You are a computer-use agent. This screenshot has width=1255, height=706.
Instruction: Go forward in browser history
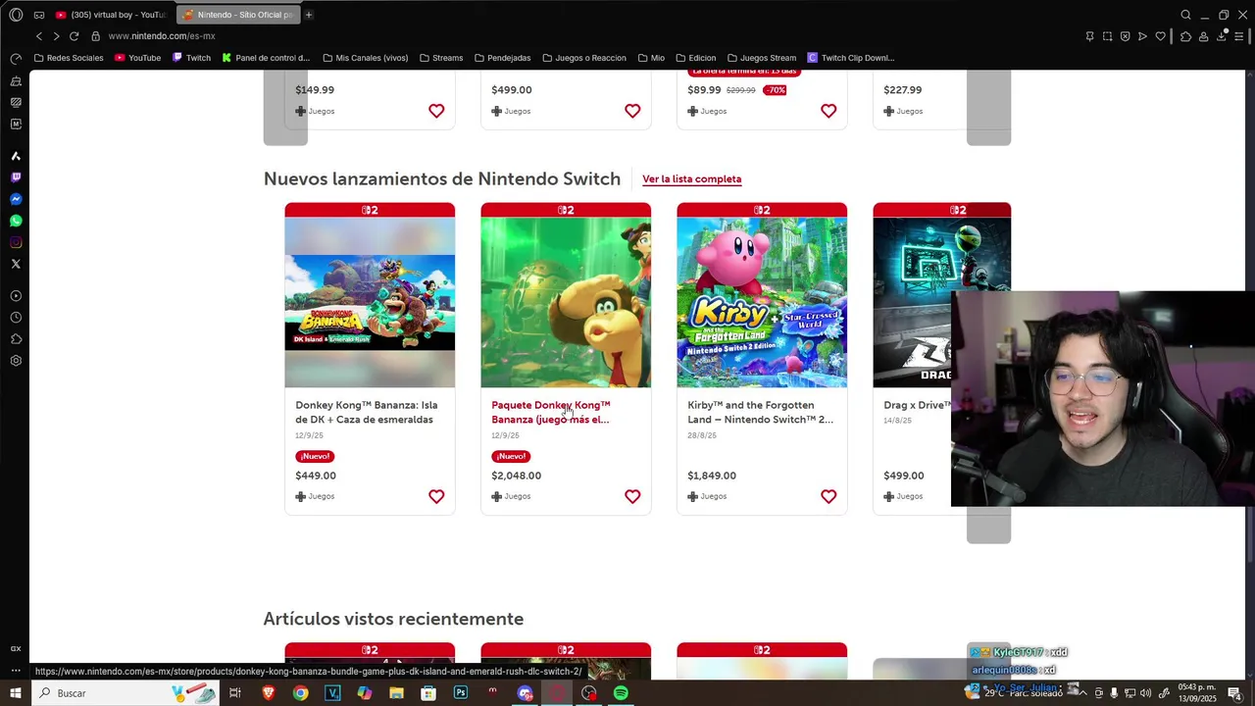[x=56, y=36]
